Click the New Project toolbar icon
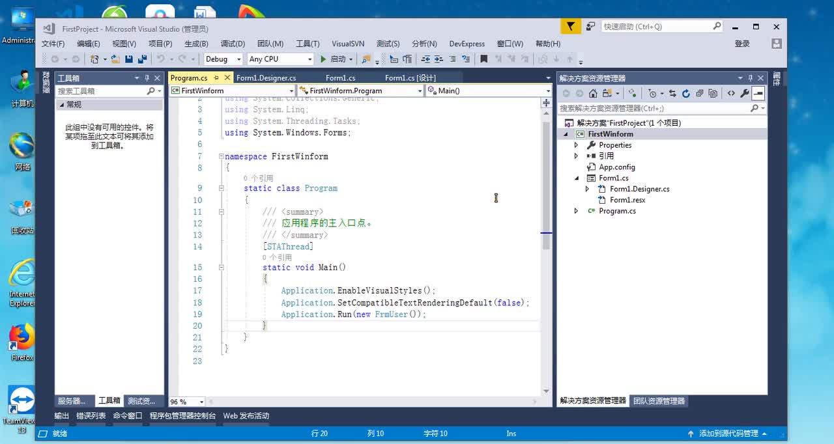 pyautogui.click(x=95, y=59)
